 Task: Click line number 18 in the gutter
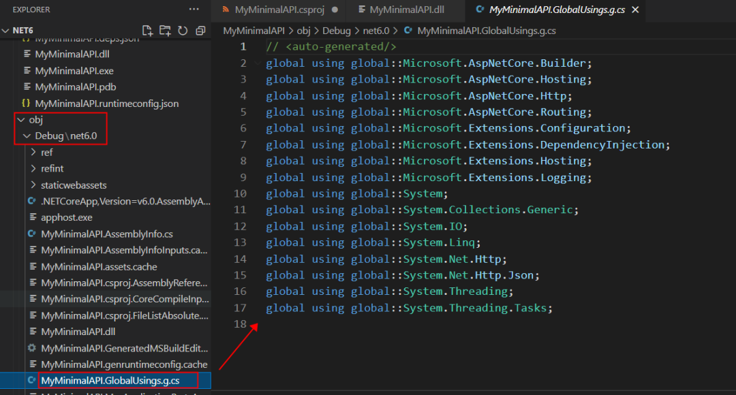tap(241, 323)
